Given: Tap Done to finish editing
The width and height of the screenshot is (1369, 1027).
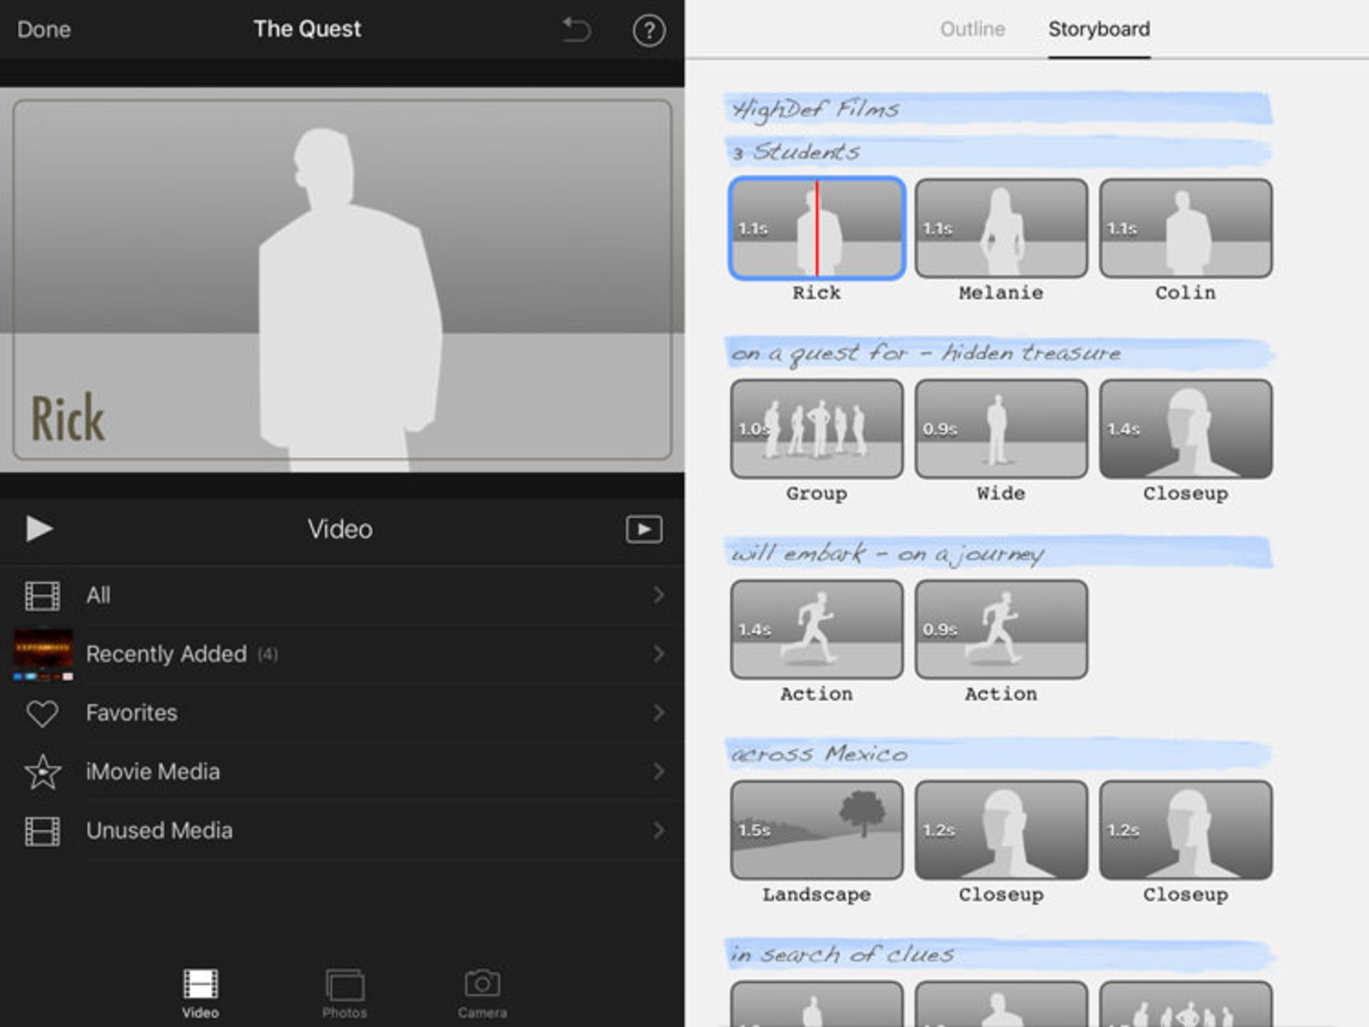Looking at the screenshot, I should (x=43, y=30).
